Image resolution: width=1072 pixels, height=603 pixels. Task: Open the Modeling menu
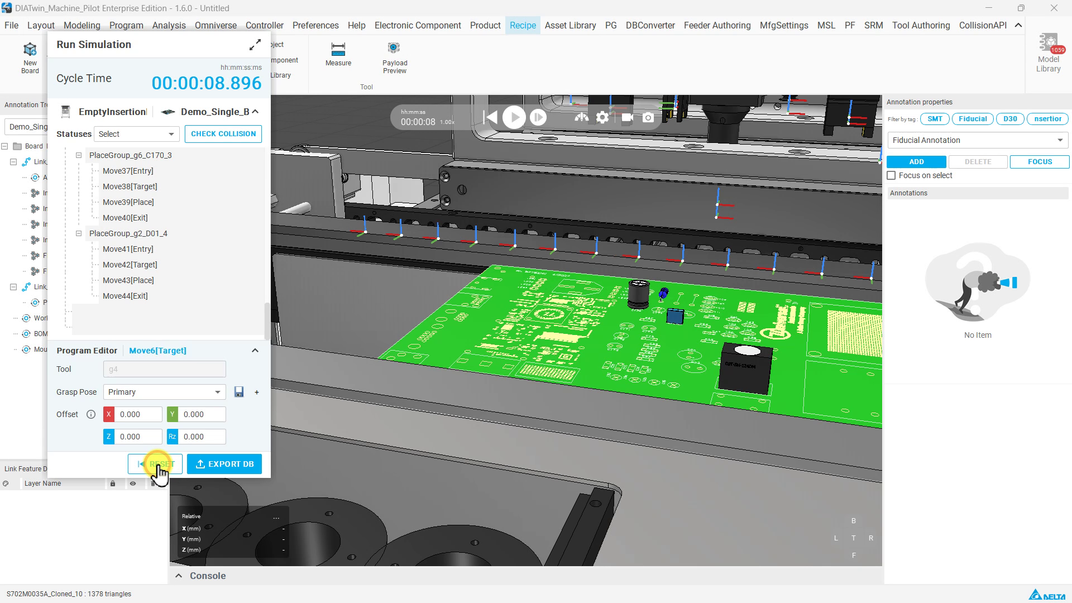[x=82, y=26]
